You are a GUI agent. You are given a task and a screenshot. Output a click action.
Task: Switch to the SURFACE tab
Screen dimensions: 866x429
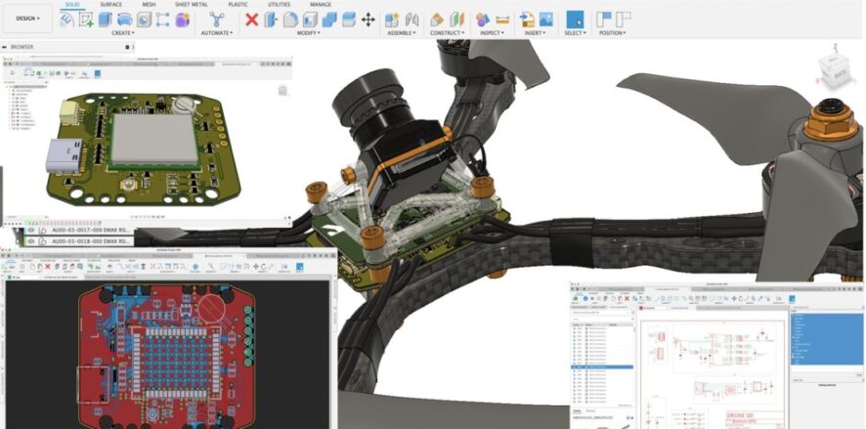click(110, 4)
